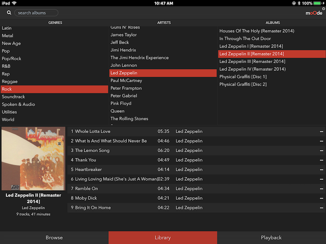Image resolution: width=326 pixels, height=244 pixels.
Task: Choose artist Jimi Hendrix
Action: point(163,50)
